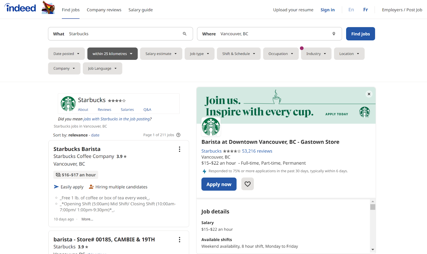Click the What search input field
Viewport: 427px width, 254px height.
click(x=120, y=34)
